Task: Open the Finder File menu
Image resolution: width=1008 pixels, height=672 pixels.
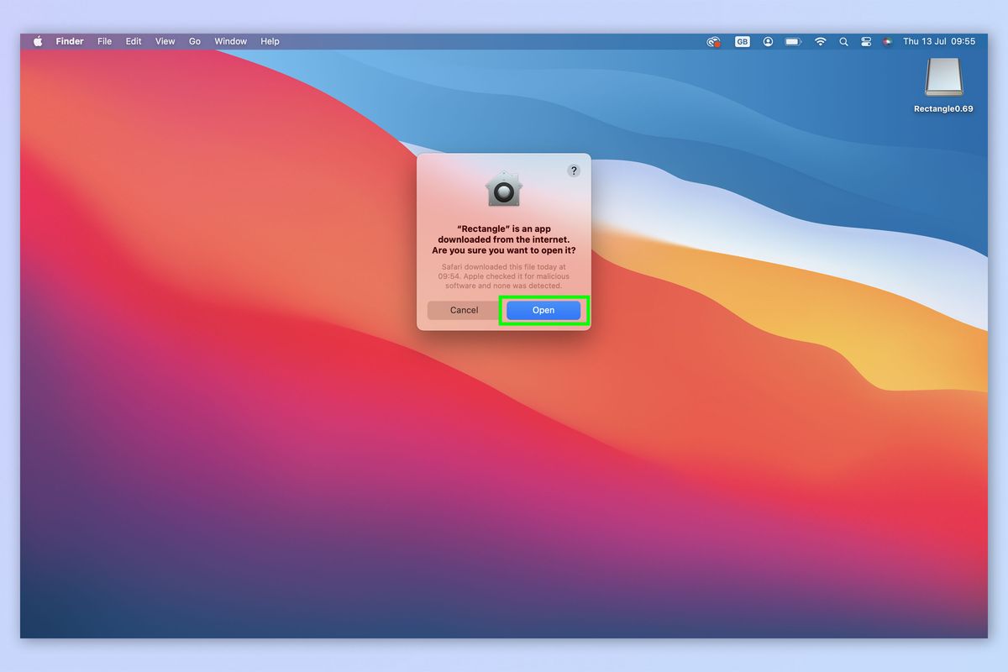Action: tap(104, 41)
